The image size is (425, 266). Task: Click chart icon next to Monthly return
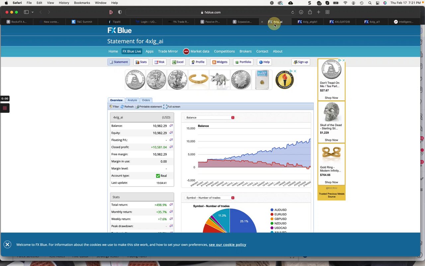[x=171, y=211]
